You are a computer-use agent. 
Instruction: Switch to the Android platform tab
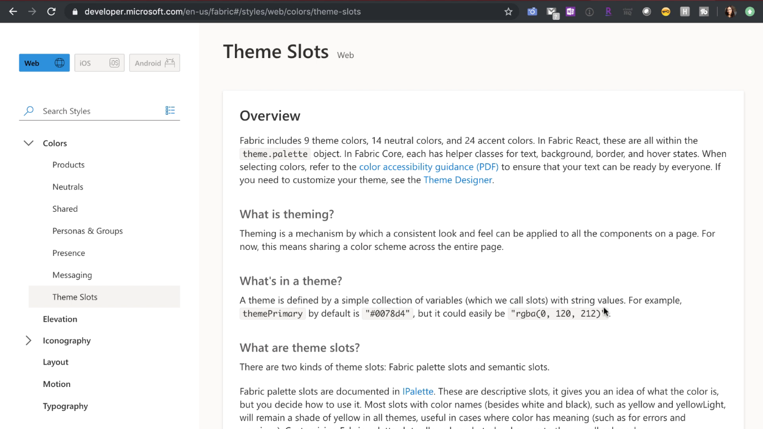[x=155, y=63]
